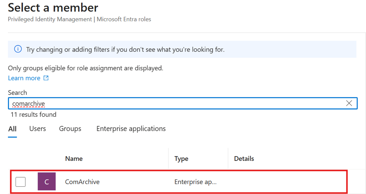This screenshot has height=194, width=366.
Task: Tick the checkbox beside ComArchive
Action: point(21,182)
